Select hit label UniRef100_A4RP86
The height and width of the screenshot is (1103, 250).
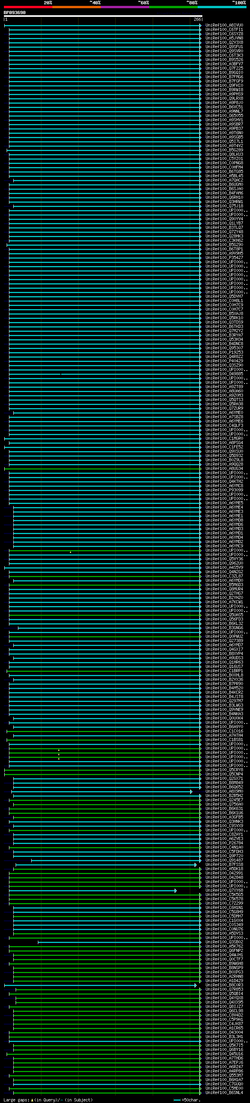tap(224, 1071)
